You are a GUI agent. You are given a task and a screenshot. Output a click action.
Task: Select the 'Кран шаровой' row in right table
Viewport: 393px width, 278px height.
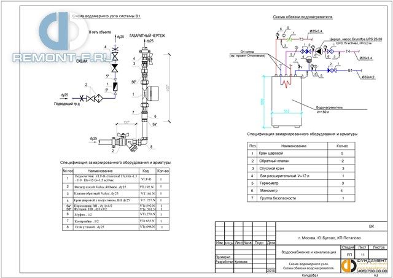[301, 153]
